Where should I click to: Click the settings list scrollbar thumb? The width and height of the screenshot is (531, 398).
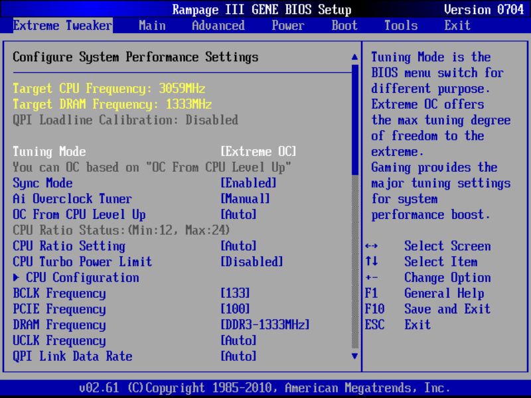tap(355, 120)
